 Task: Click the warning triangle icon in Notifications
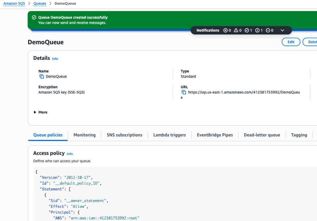(x=236, y=30)
